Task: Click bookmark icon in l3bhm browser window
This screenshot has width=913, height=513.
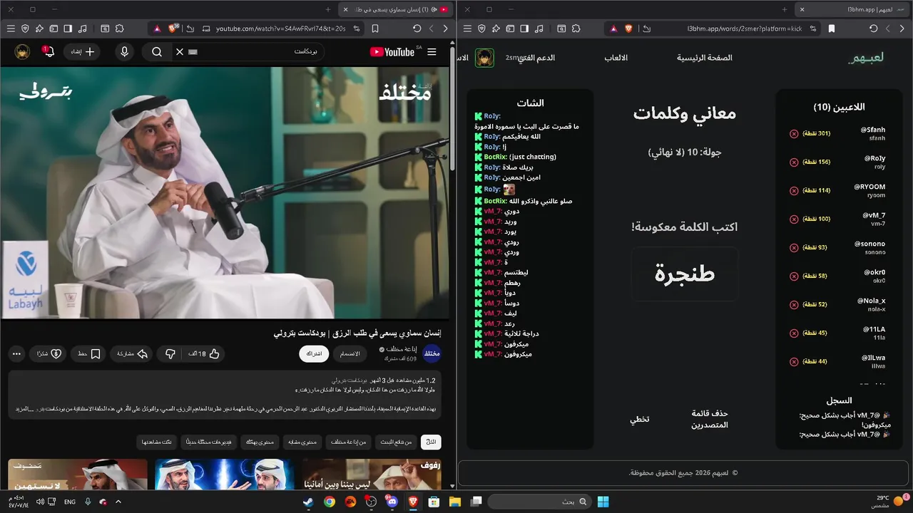Action: click(832, 28)
